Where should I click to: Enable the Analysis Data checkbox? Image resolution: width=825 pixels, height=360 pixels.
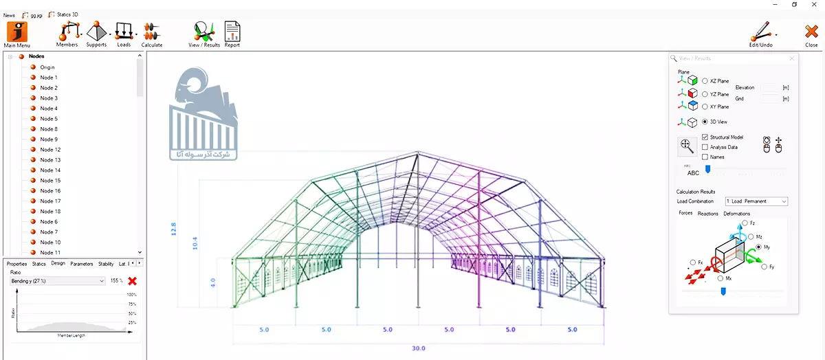coord(705,147)
